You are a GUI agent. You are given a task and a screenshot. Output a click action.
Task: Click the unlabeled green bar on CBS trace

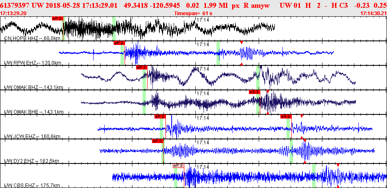(314, 176)
